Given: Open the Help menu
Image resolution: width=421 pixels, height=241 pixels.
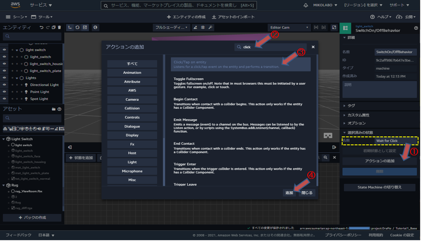Looking at the screenshot, I should point(380,17).
